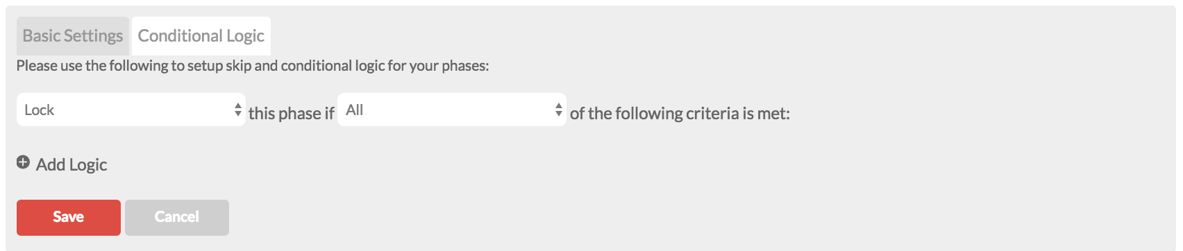The image size is (1183, 251).
Task: Save the conditional logic settings
Action: (69, 218)
